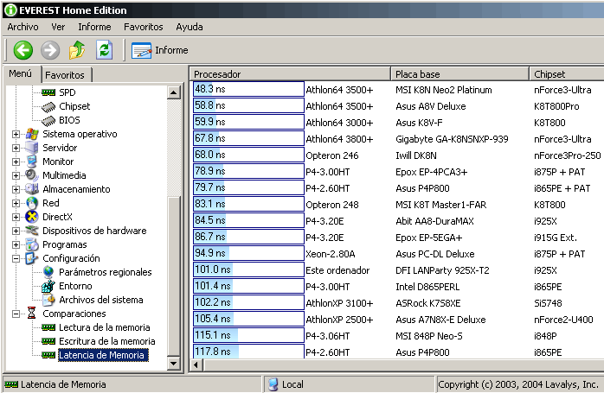Select Latencia de Memoria in the tree
The image size is (604, 393).
[x=103, y=355]
